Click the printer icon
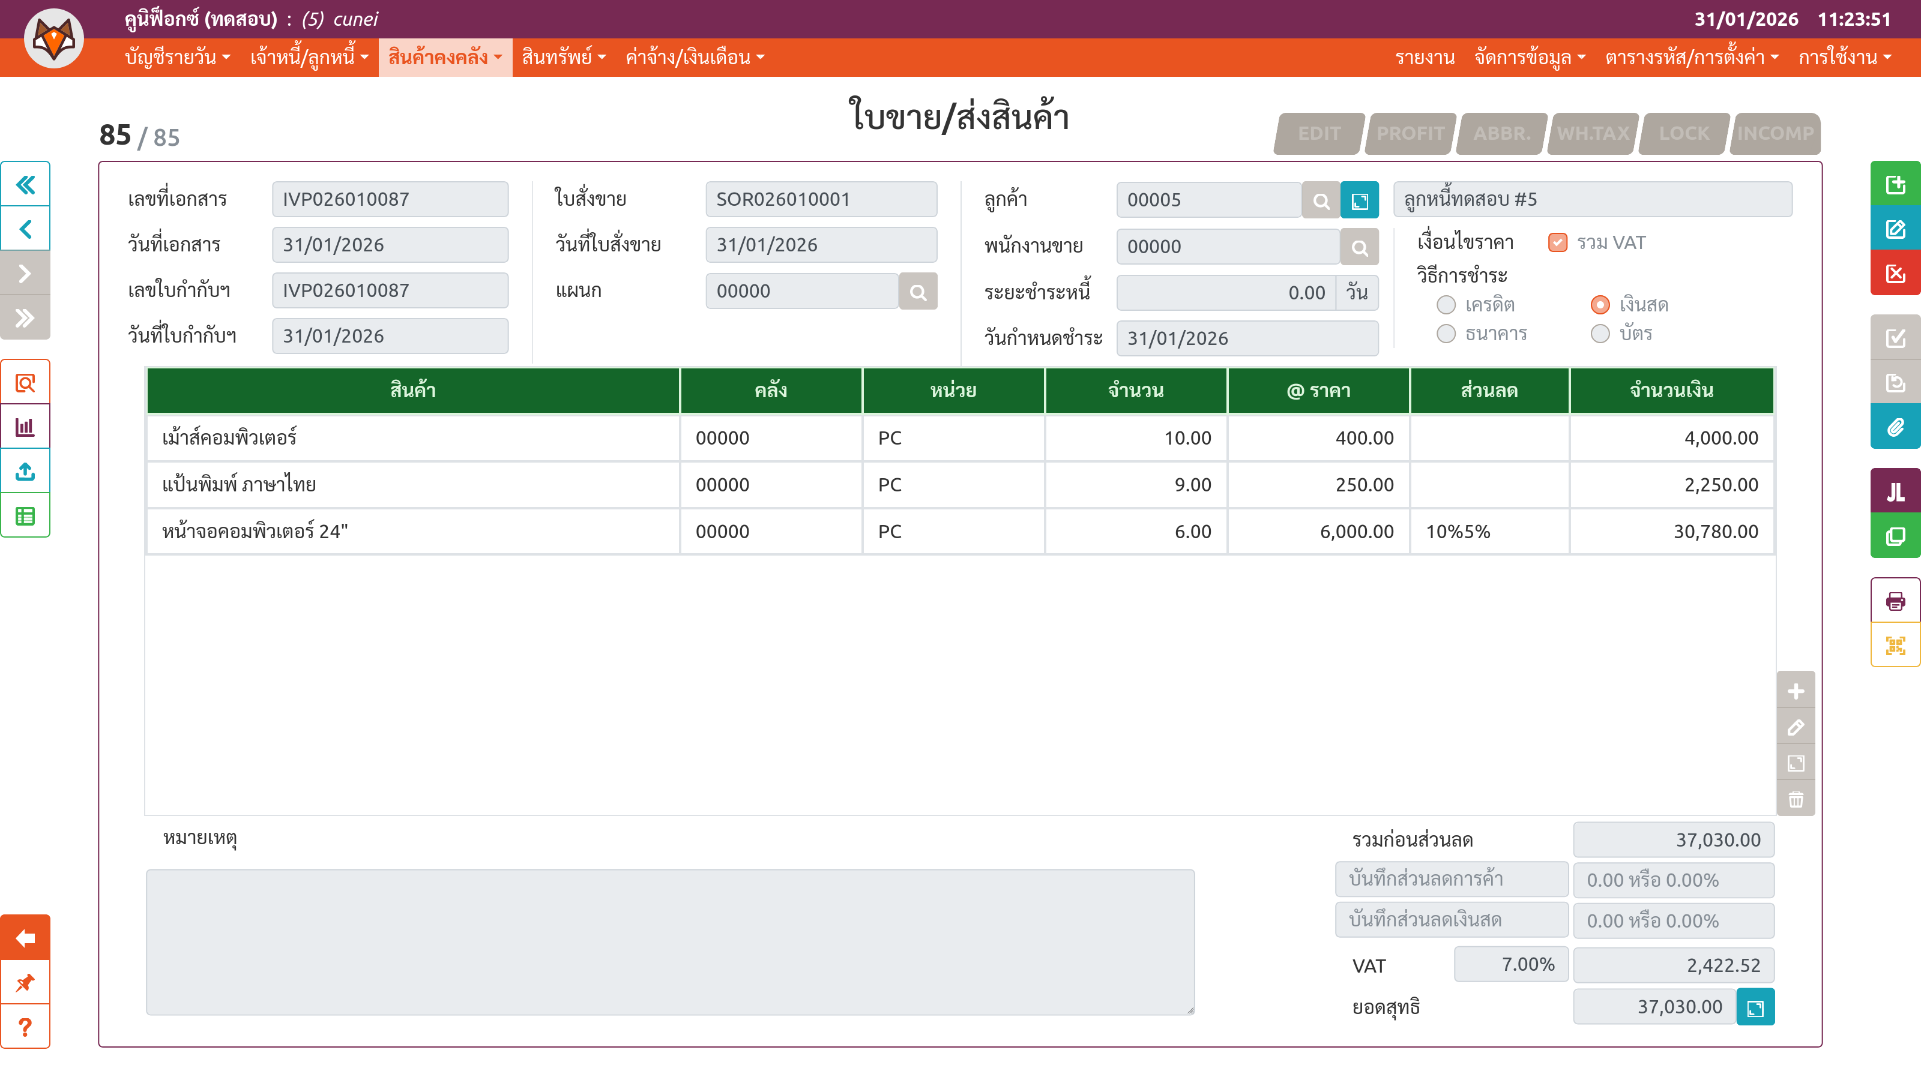1921x1080 pixels. tap(1895, 601)
